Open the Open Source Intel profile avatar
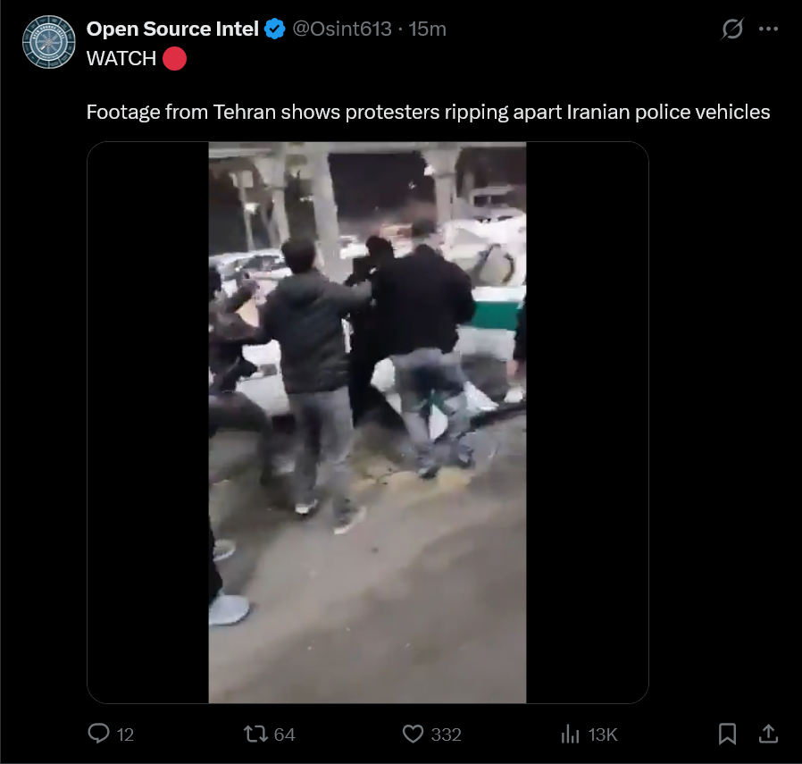The width and height of the screenshot is (802, 764). (x=49, y=42)
